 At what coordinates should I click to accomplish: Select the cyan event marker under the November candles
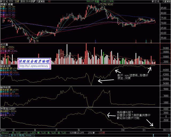tap(146, 41)
